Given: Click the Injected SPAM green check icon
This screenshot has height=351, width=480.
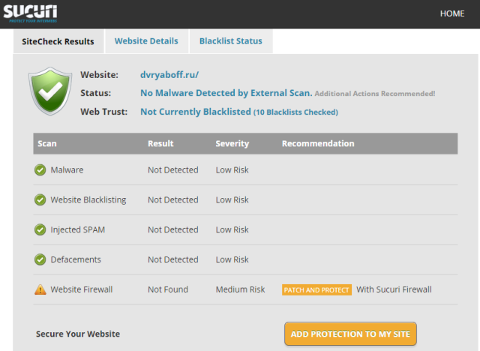Looking at the screenshot, I should tap(40, 229).
